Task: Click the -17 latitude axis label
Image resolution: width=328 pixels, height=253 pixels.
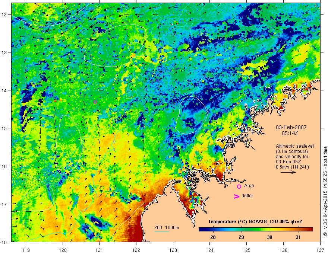Action: (x=4, y=204)
